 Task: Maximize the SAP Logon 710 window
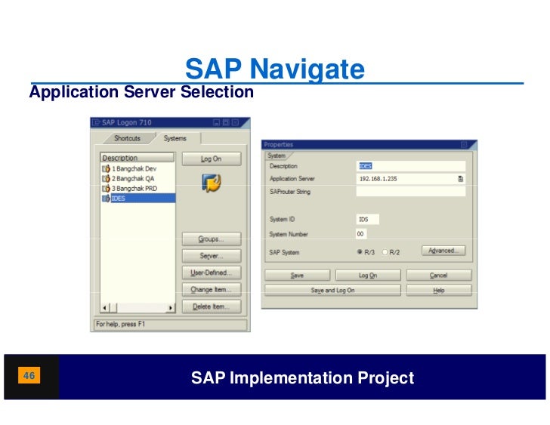[x=226, y=122]
